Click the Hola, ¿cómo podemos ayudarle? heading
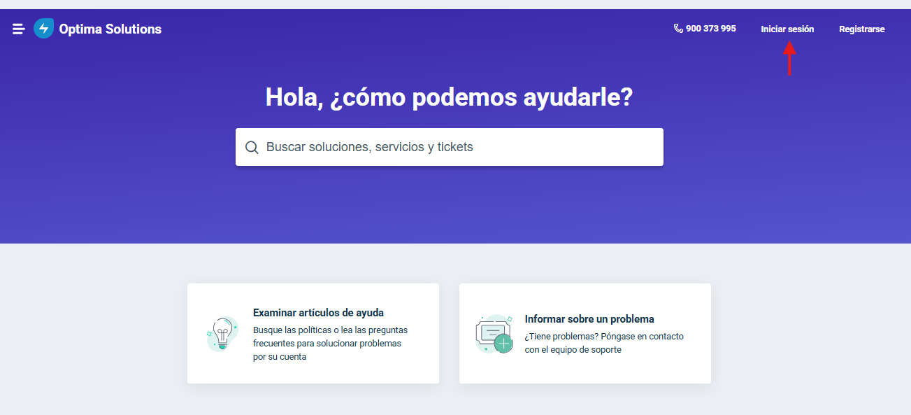 tap(449, 97)
